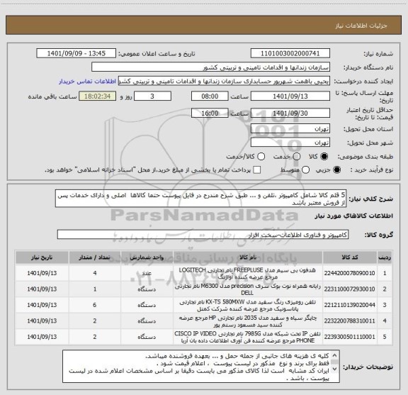The image size is (408, 395).
Task: Click the request creator name field
Action: pos(224,81)
